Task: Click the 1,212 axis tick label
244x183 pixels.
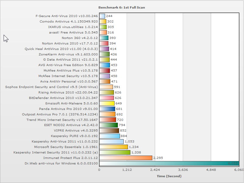Action: click(127, 170)
